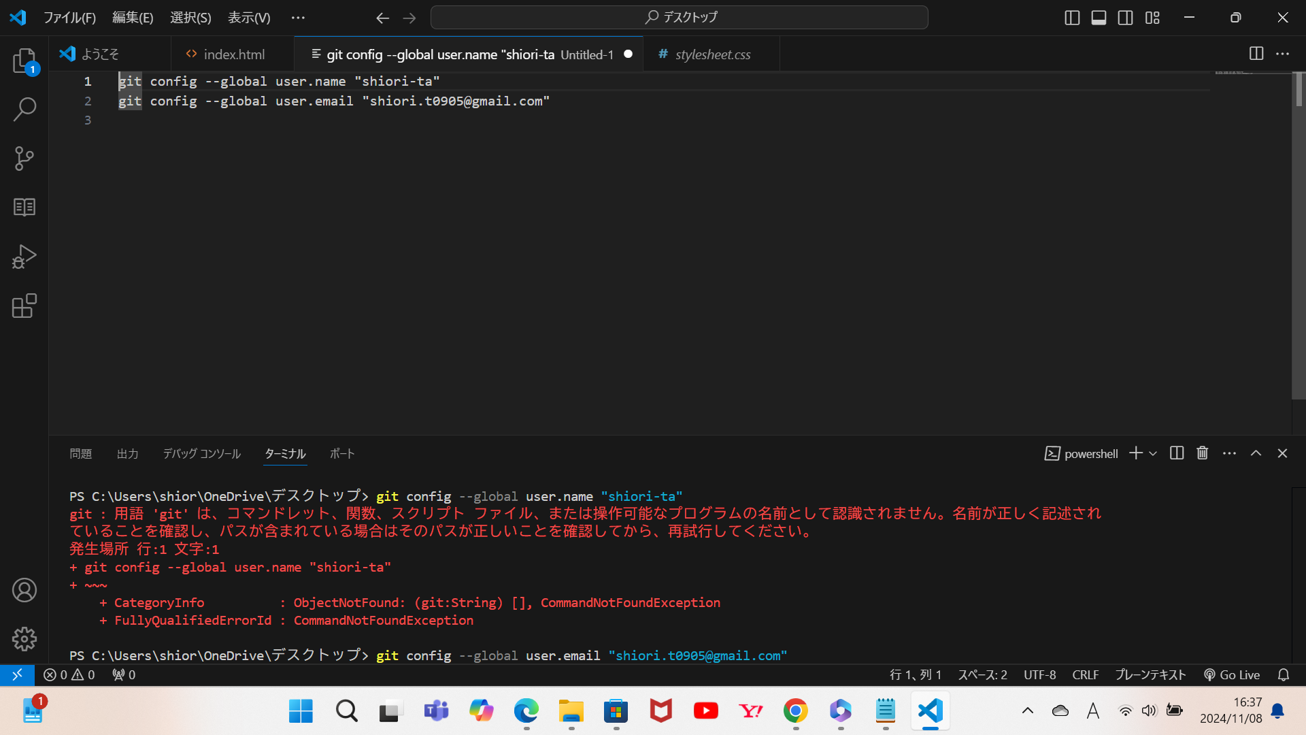Viewport: 1306px width, 735px height.
Task: Open the Manage gear icon
Action: click(x=24, y=639)
